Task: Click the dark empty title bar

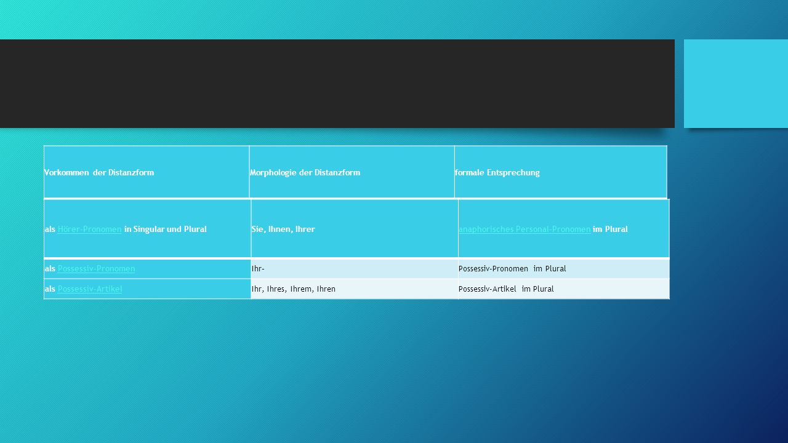Action: 337,84
